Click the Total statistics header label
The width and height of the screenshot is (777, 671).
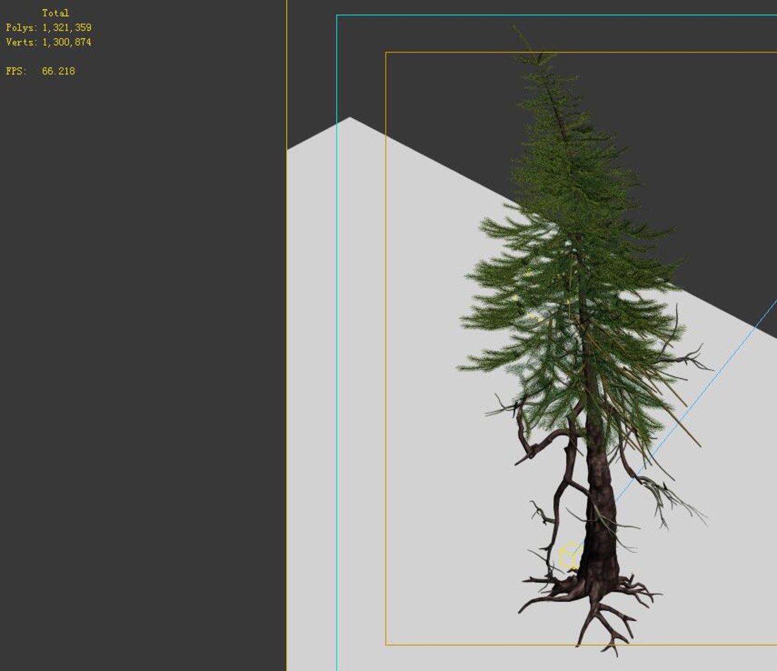pos(56,13)
